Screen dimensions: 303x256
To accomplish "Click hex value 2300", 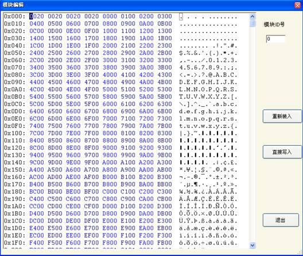I will pos(165,45).
